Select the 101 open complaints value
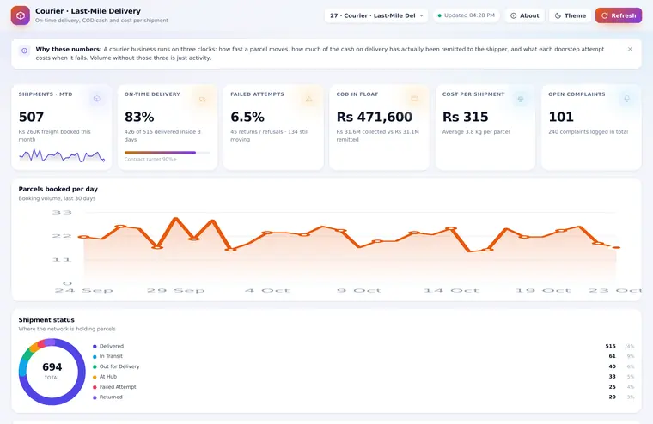Image resolution: width=653 pixels, height=424 pixels. tap(561, 117)
